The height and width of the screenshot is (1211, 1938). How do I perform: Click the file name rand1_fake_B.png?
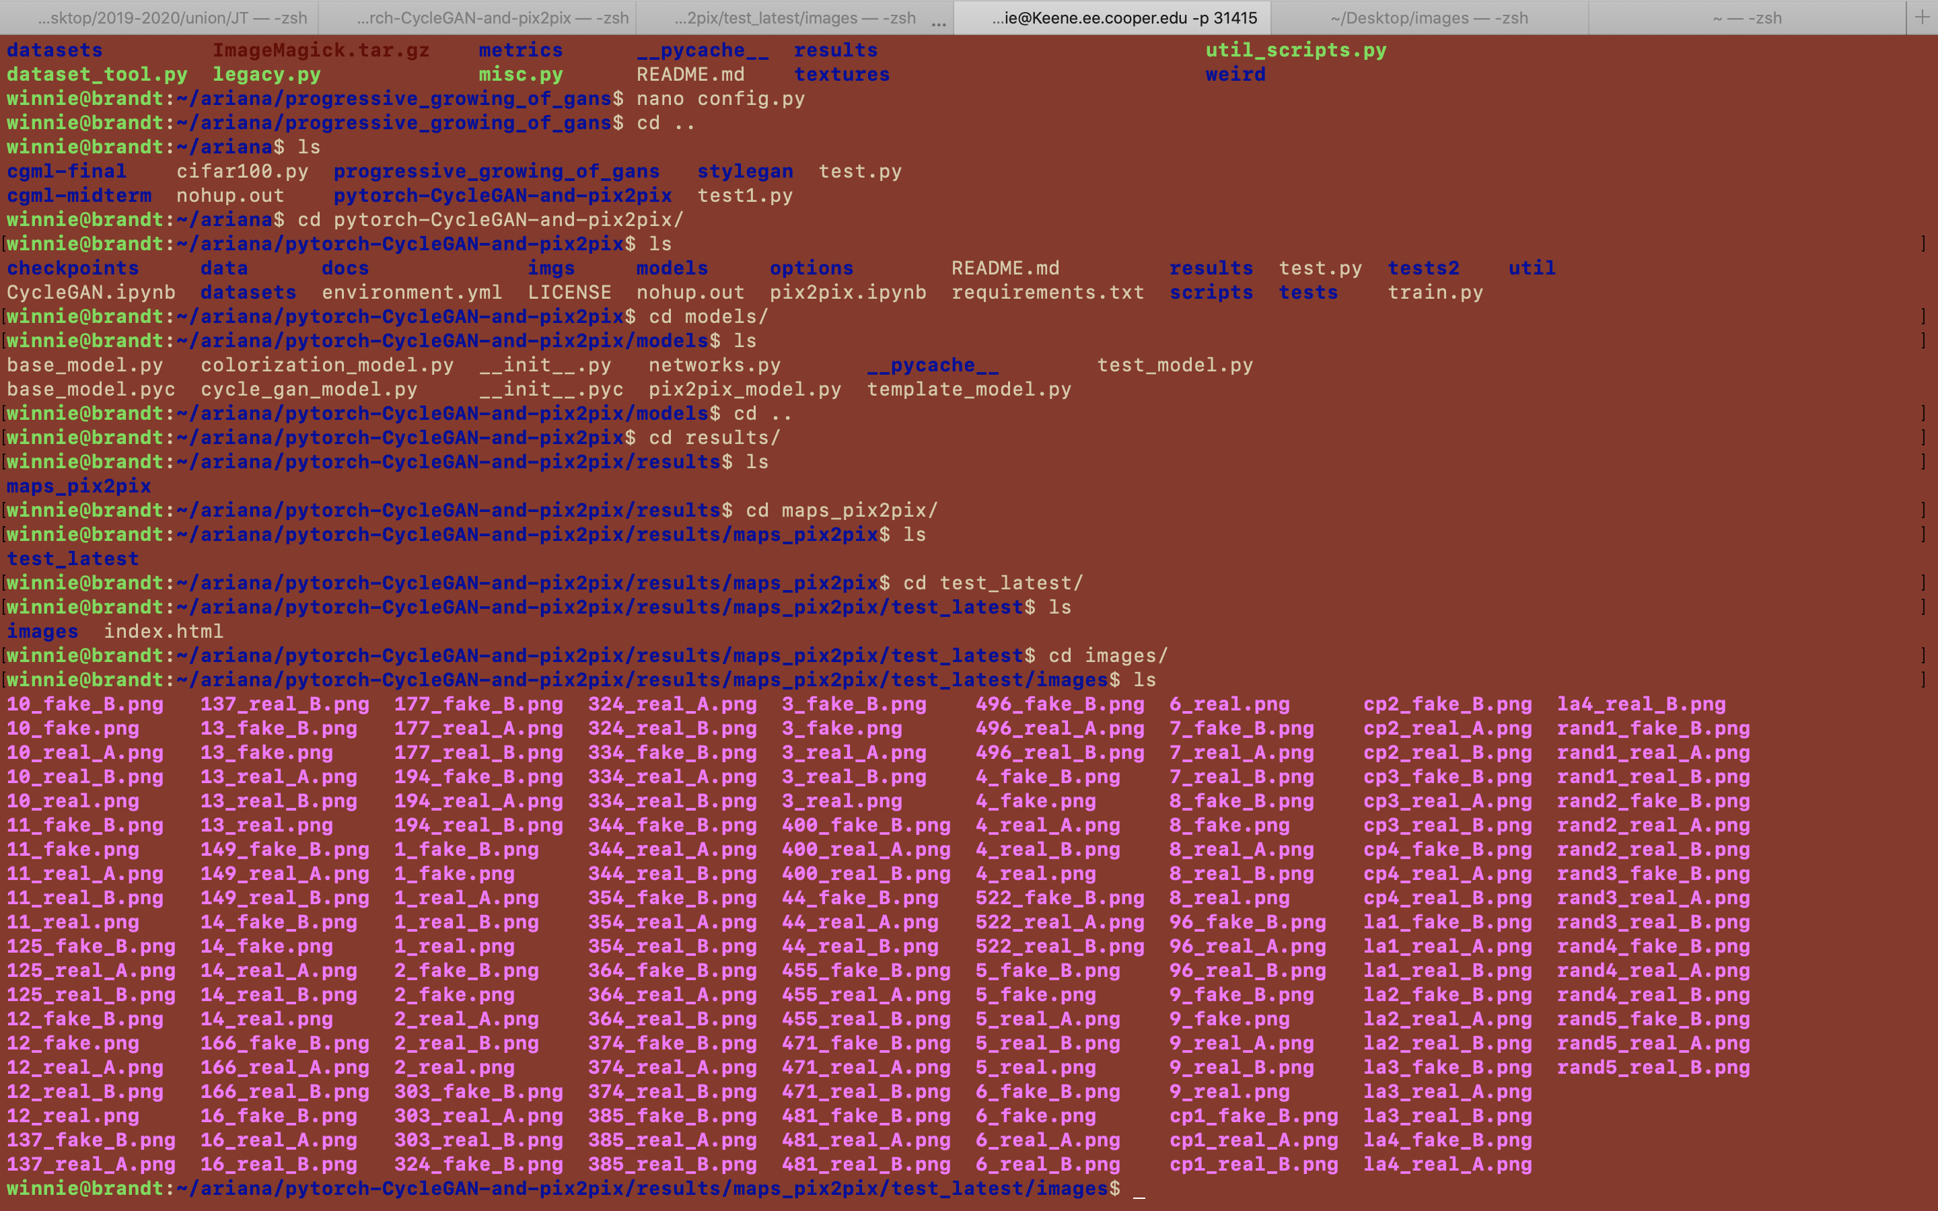point(1653,728)
